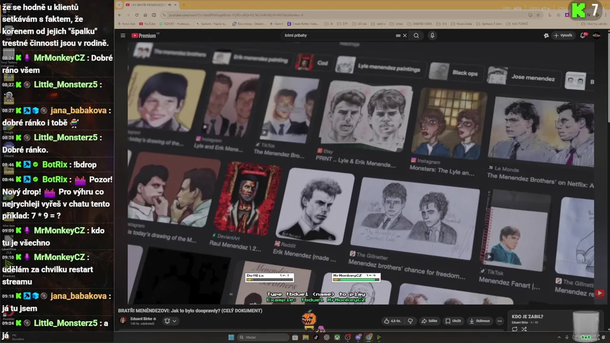Clear the search box with the X icon

(405, 36)
